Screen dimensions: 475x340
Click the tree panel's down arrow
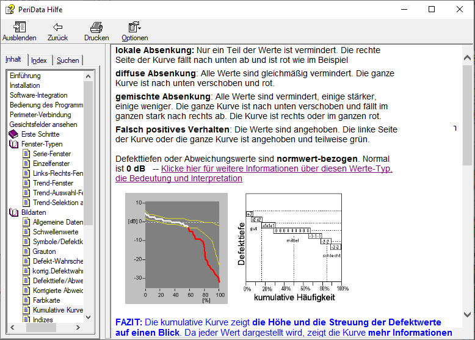[x=88, y=317]
